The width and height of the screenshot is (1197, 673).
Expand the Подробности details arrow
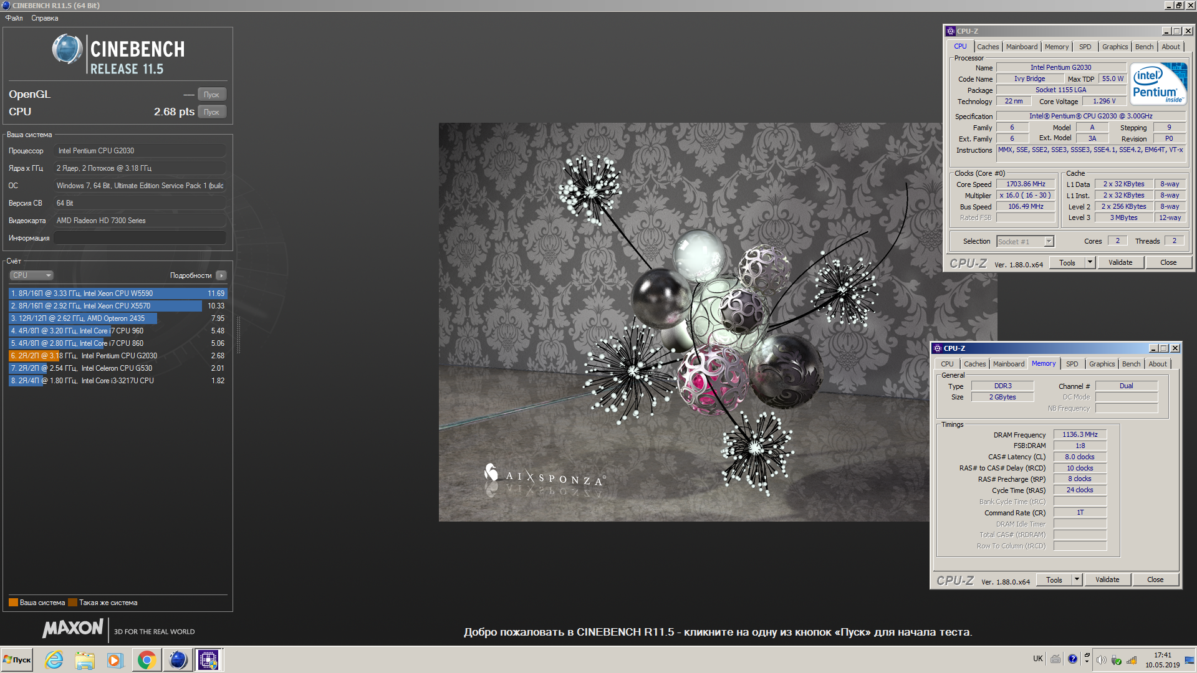point(221,275)
